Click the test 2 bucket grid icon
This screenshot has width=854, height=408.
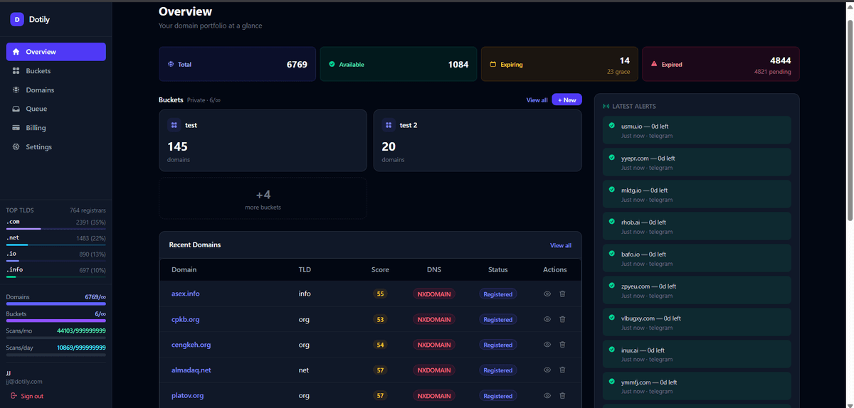tap(389, 125)
